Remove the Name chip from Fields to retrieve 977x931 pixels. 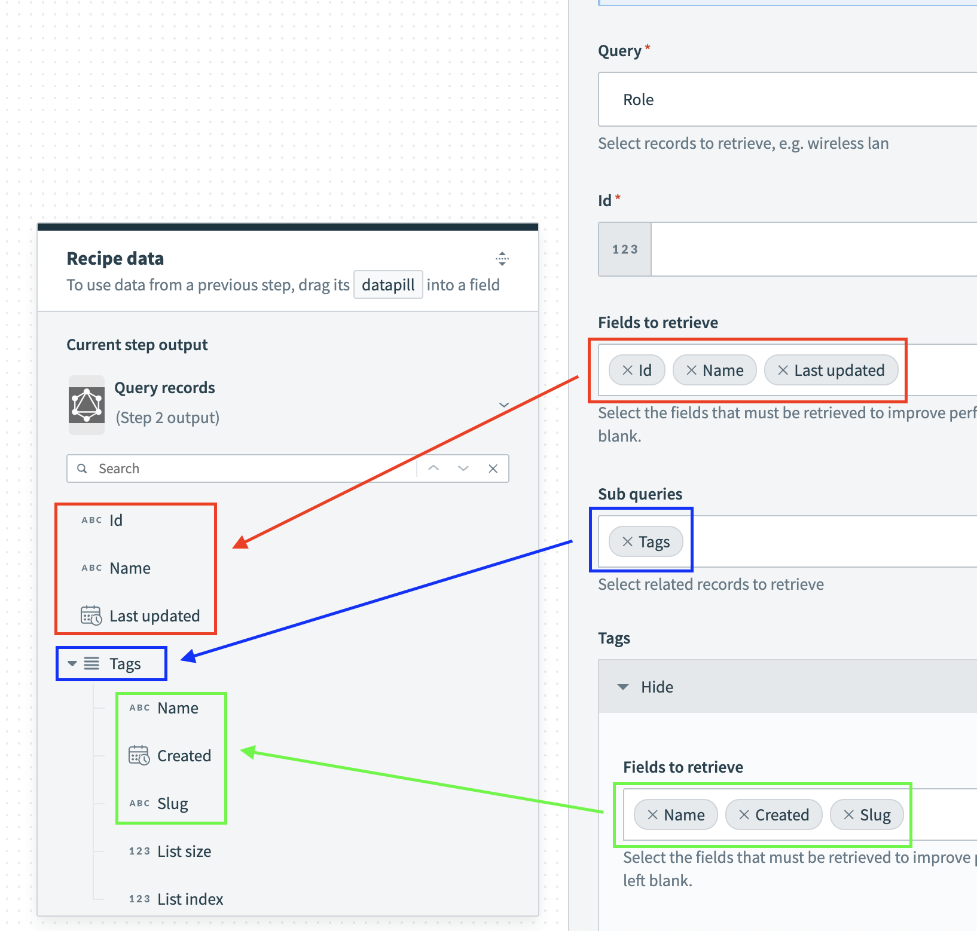click(692, 370)
